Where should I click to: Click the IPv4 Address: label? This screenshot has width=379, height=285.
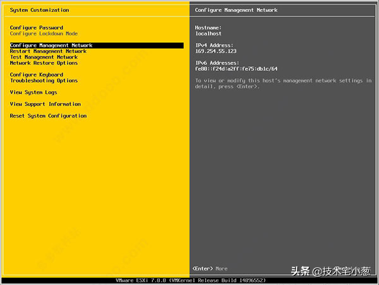[x=214, y=45]
